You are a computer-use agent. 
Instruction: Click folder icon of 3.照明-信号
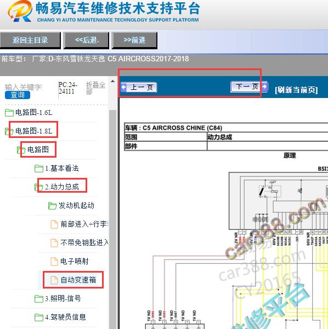coord(39,299)
